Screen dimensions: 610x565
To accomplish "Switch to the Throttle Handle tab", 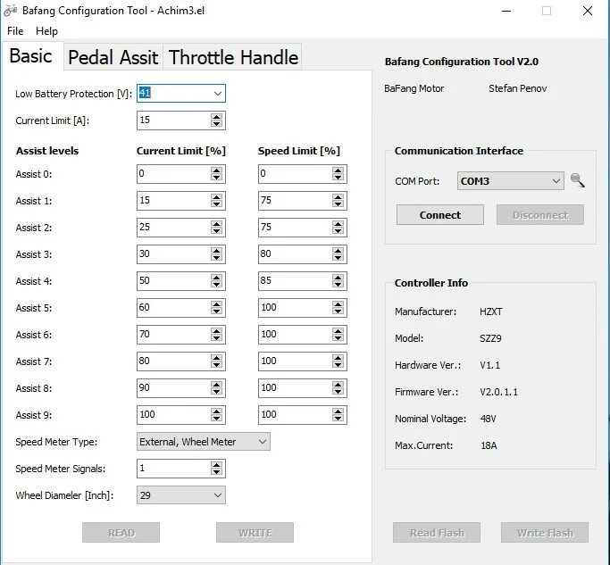I will coord(232,57).
